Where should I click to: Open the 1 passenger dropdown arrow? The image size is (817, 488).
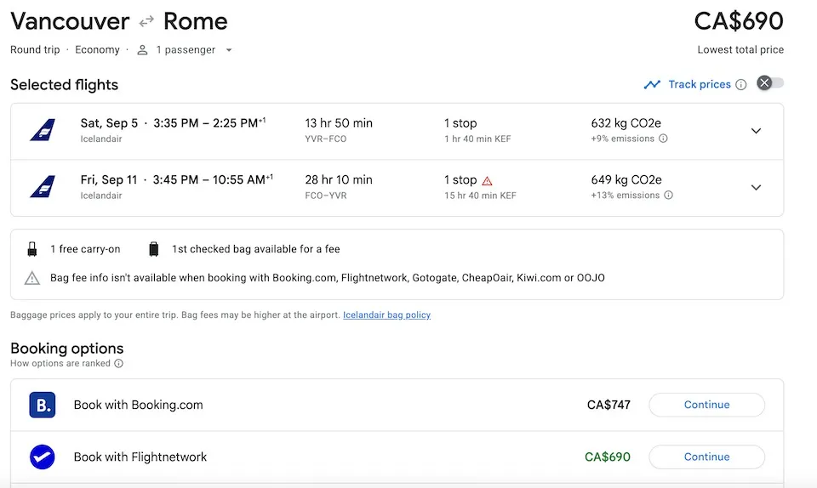click(229, 50)
